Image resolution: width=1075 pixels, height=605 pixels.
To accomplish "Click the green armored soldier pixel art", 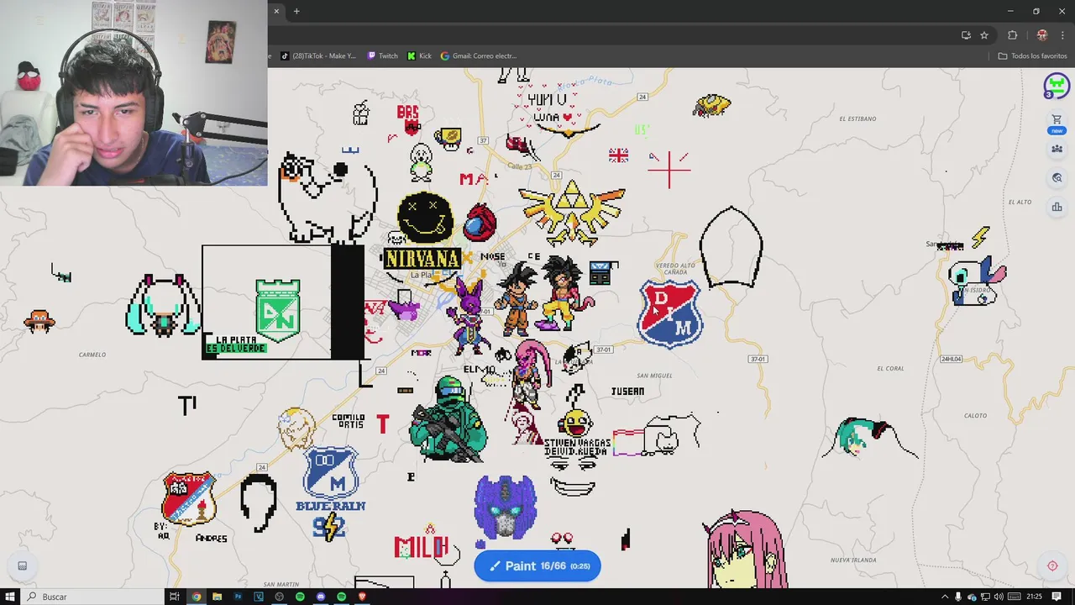I will click(448, 419).
